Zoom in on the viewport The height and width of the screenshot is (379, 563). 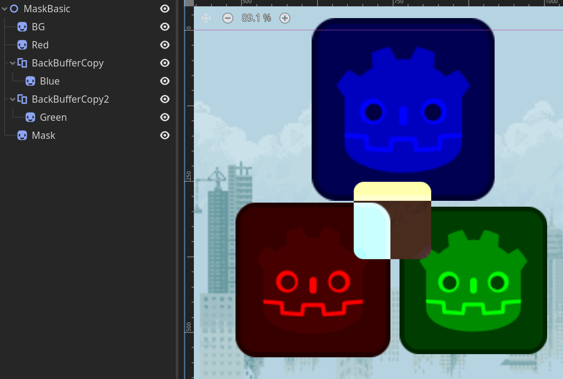coord(285,18)
